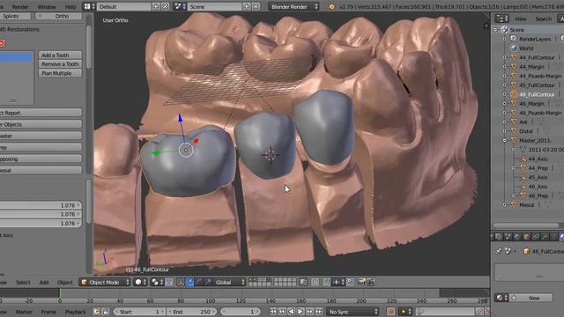Delete the Default screen layout
The image size is (564, 317).
click(x=165, y=7)
